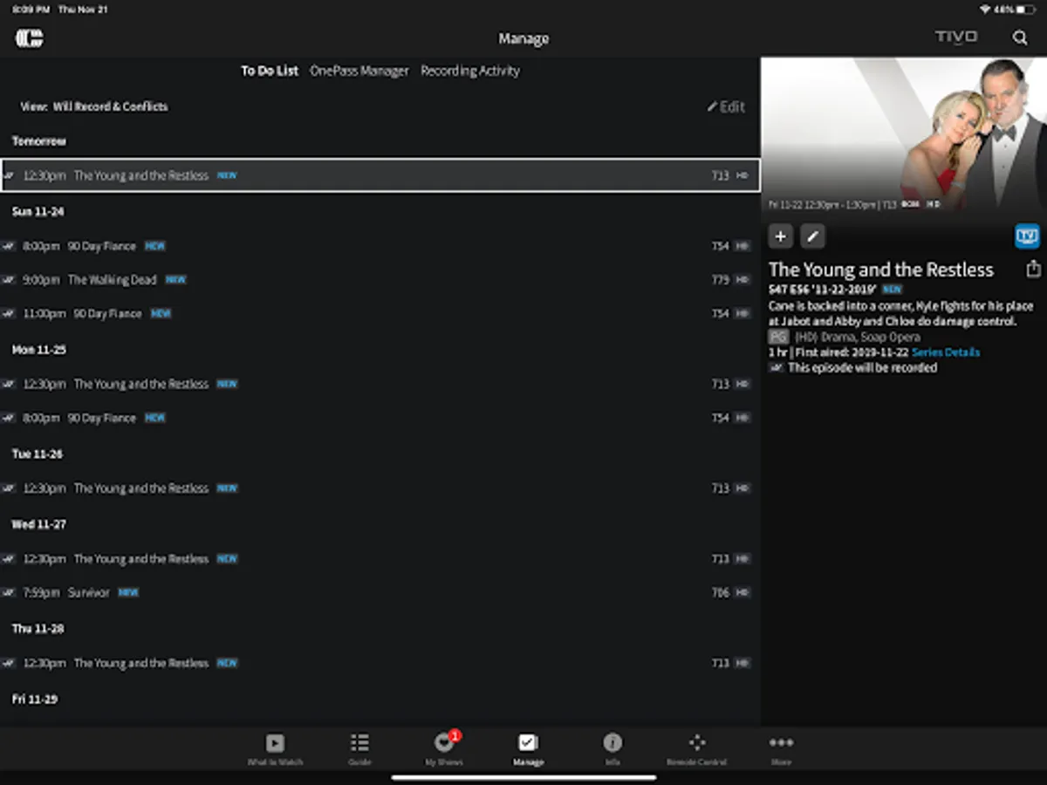Tap the NEW badge on The Walking Dead row
This screenshot has height=785, width=1047.
click(x=175, y=280)
